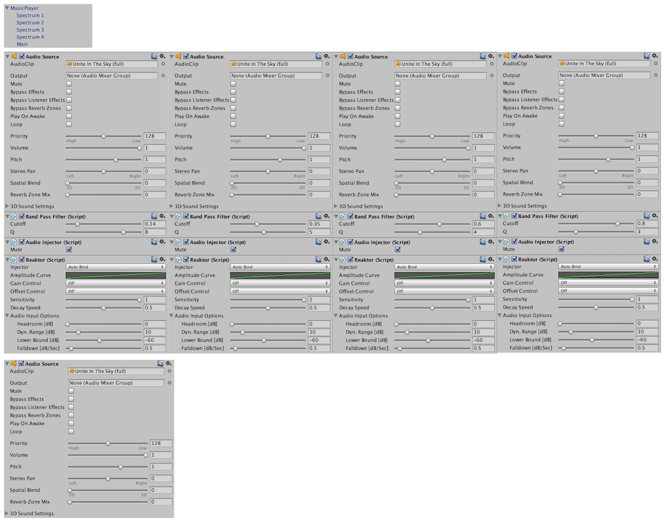The image size is (665, 522).
Task: Open gear menu of Audio Source above Cutoff 0.6 filter
Action: (x=490, y=57)
